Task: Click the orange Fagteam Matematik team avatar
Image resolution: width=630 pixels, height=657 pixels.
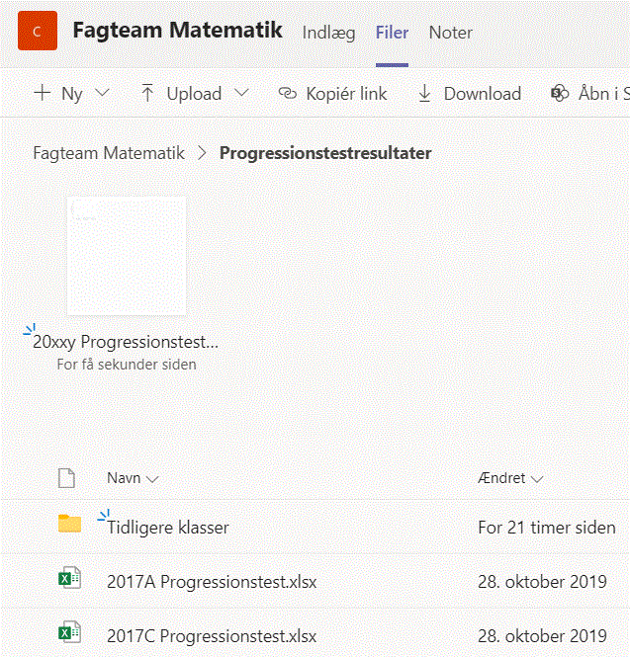Action: [37, 33]
